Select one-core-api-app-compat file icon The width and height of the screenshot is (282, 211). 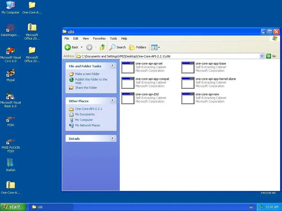[128, 83]
